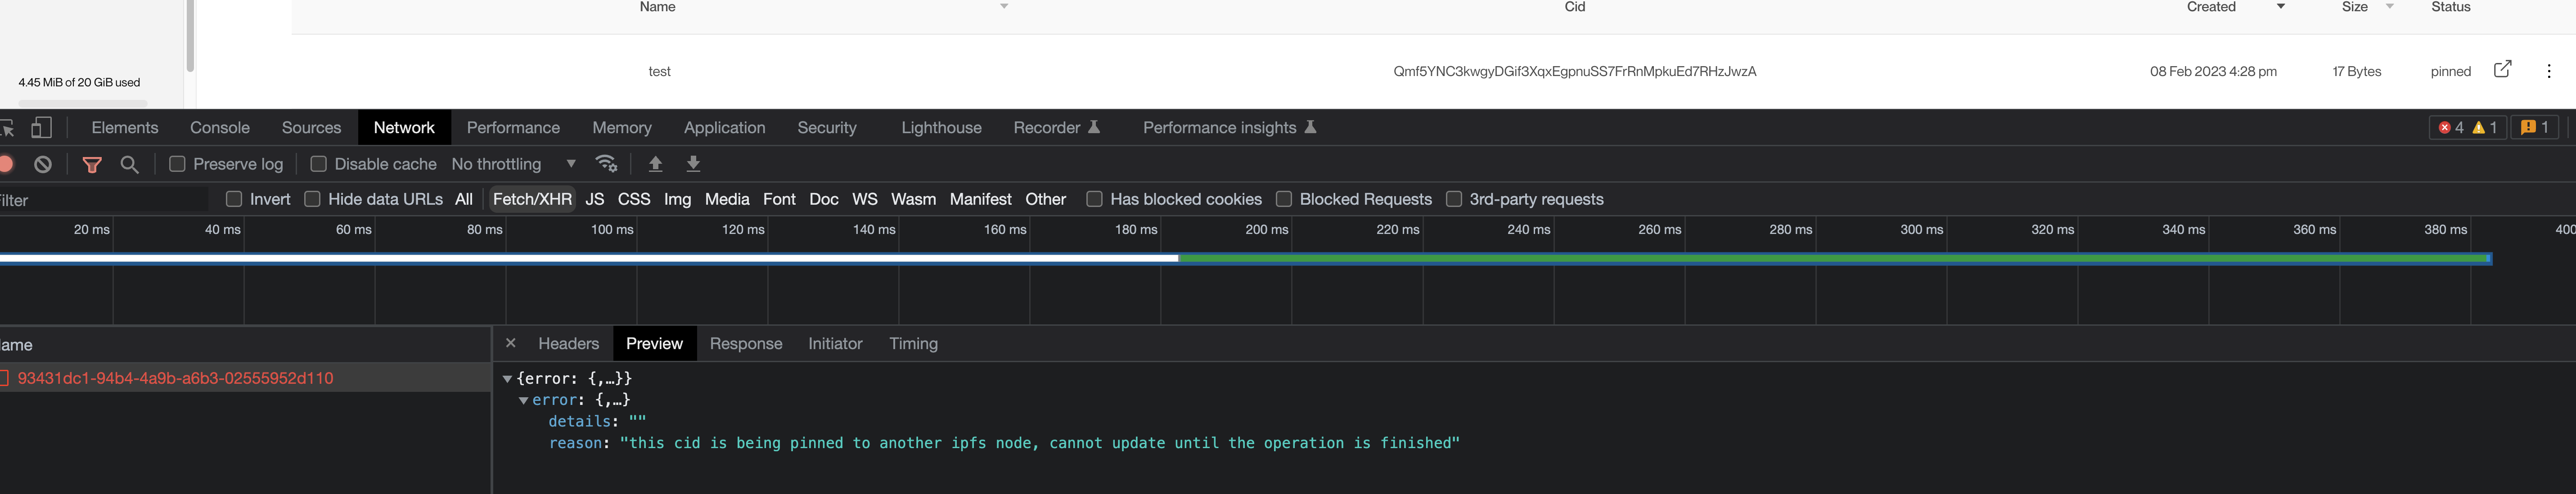Click the error count badge
Image resolution: width=2576 pixels, height=494 pixels.
[x=2451, y=127]
